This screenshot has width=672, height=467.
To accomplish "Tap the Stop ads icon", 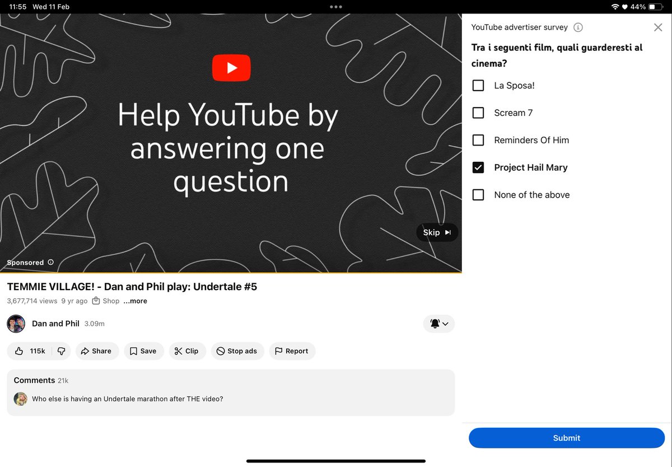I will point(222,351).
